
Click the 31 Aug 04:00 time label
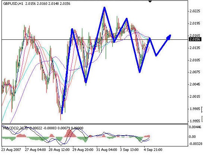point(107,150)
